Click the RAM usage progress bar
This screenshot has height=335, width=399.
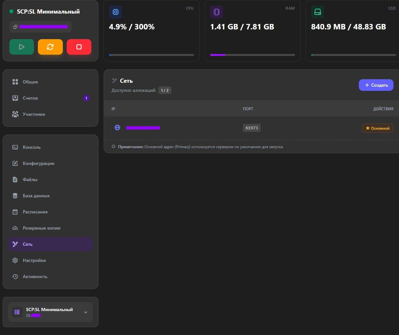point(253,55)
